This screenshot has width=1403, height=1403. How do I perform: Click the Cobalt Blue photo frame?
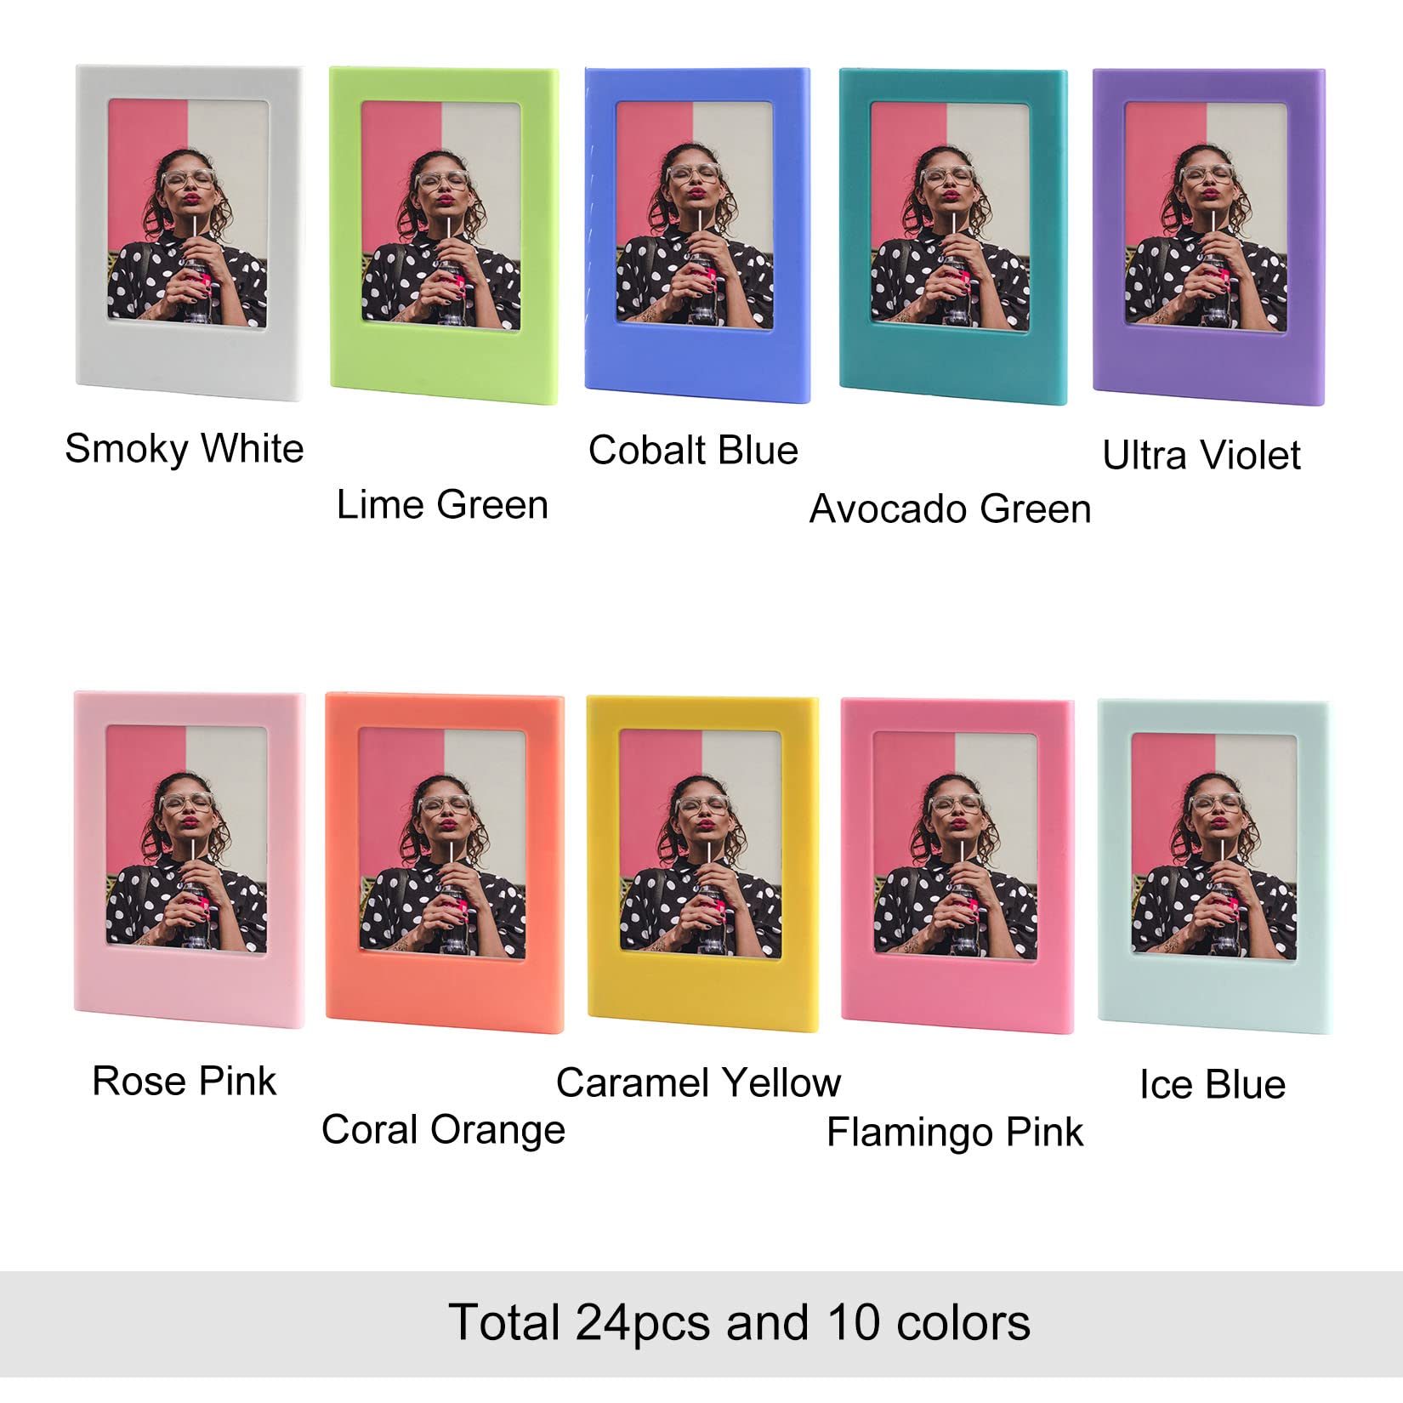pos(696,234)
